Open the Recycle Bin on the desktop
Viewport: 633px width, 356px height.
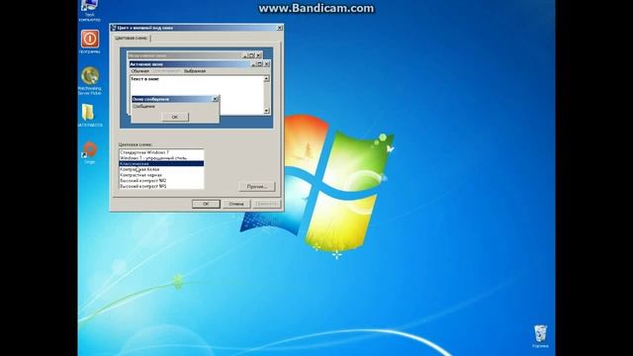tap(540, 336)
